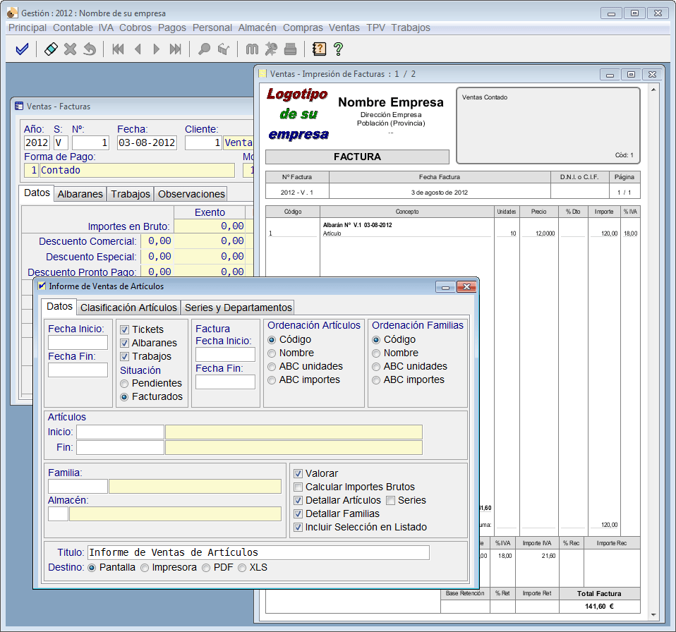
Task: Click the green question mark icon
Action: (338, 49)
